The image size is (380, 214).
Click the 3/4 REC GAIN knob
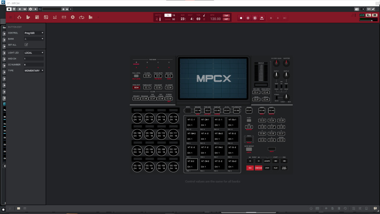(276, 63)
